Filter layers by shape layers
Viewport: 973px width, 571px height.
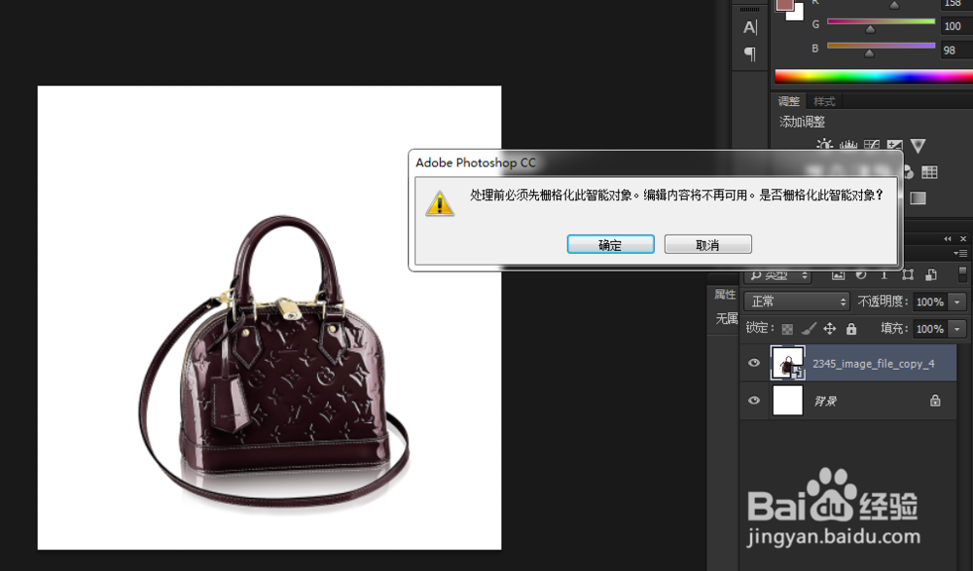coord(908,274)
